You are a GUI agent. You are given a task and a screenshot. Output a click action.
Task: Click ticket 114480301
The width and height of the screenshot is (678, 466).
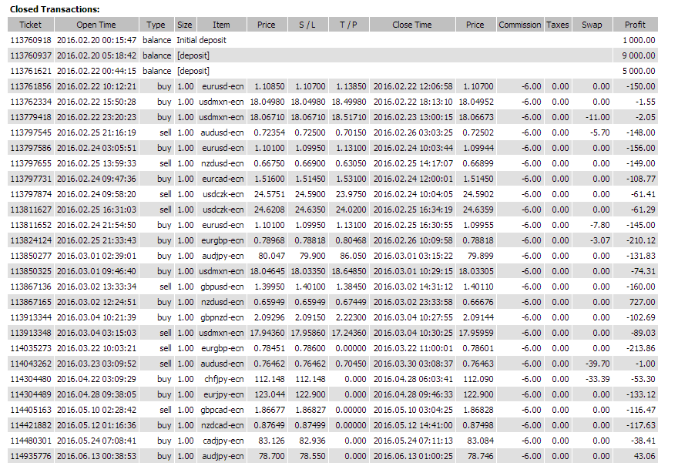click(31, 441)
